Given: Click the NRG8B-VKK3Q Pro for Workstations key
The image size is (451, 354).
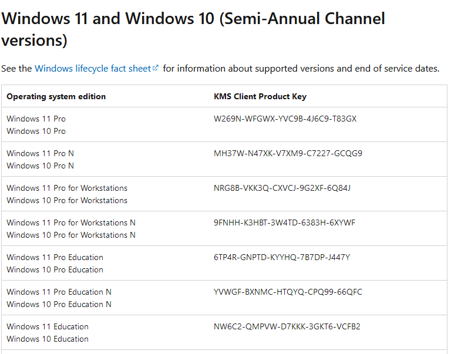Looking at the screenshot, I should 282,188.
